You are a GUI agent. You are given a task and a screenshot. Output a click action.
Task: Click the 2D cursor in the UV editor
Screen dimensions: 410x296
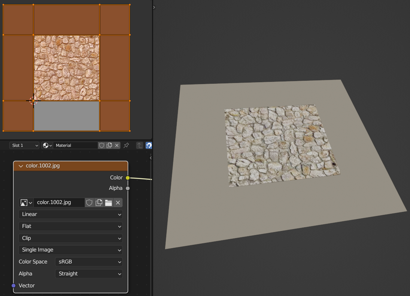pos(33,101)
